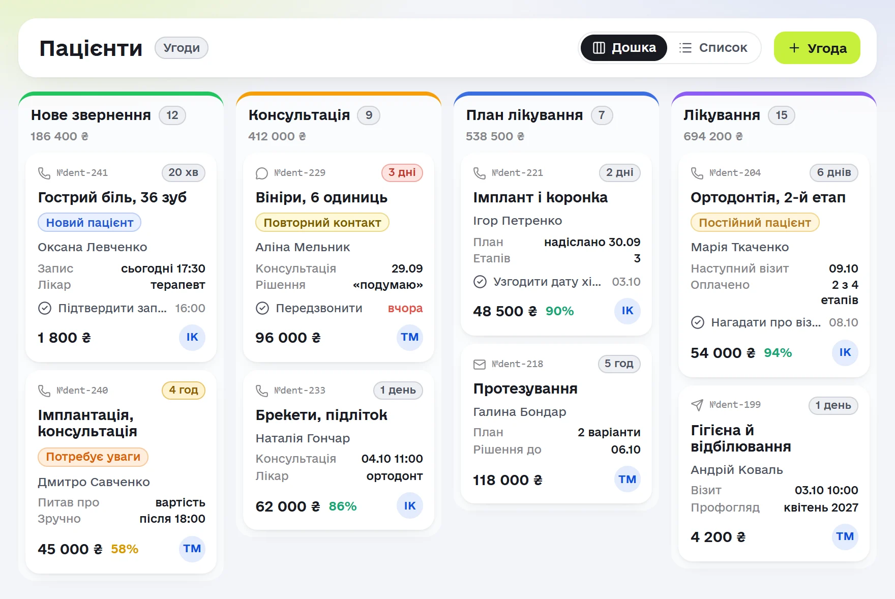Click the red '3 дні' age badge
This screenshot has height=599, width=895.
[x=402, y=172]
